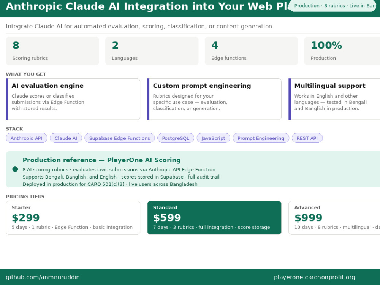
Task: Visit playerone.carononprofit.org link
Action: 314,277
